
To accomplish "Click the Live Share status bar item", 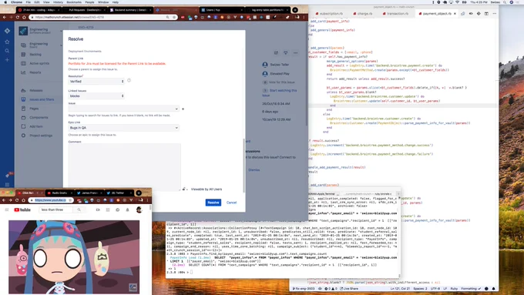I will tap(349, 289).
